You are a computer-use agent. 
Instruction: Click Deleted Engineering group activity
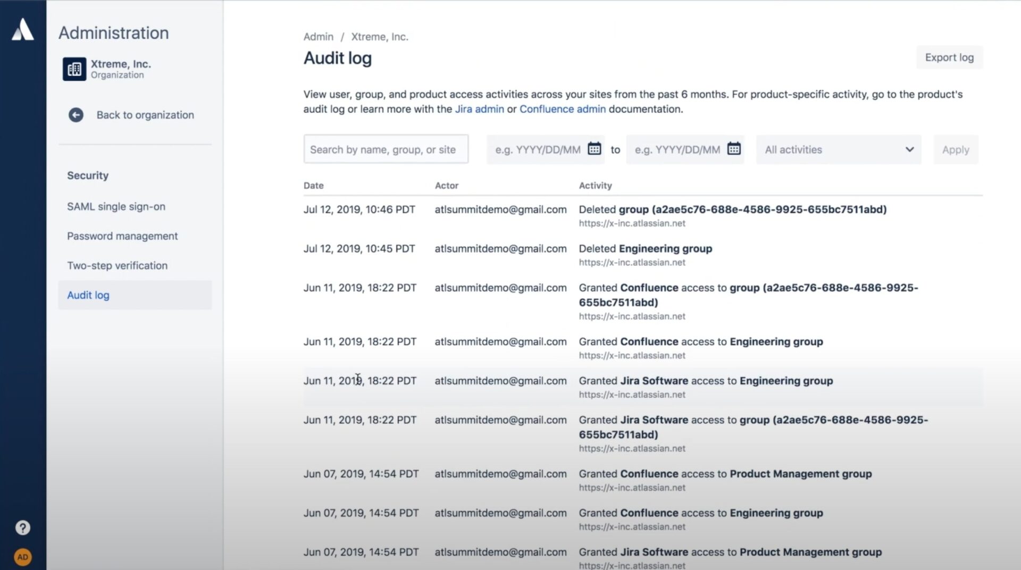click(646, 249)
